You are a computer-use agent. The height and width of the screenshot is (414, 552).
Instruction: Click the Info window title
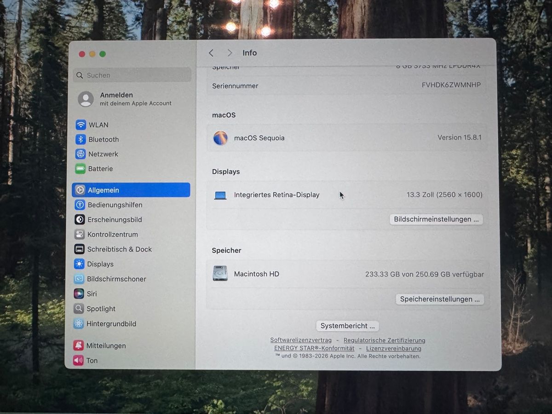pyautogui.click(x=250, y=53)
